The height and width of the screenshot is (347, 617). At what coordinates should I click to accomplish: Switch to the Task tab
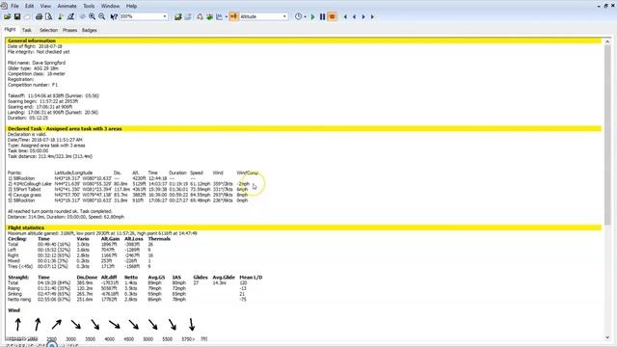(27, 30)
